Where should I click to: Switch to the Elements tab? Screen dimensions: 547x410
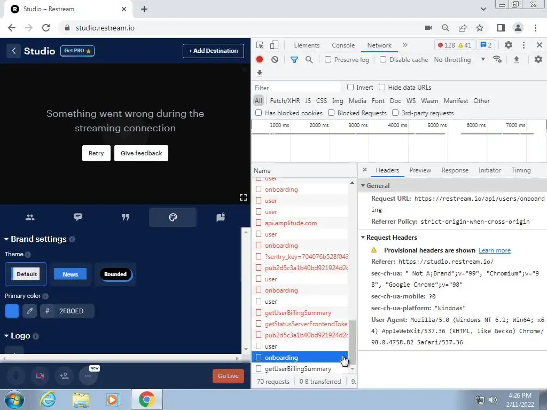(307, 45)
